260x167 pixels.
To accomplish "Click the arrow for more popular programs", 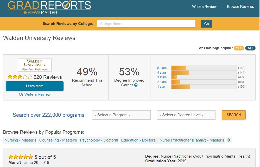I will 229,140.
